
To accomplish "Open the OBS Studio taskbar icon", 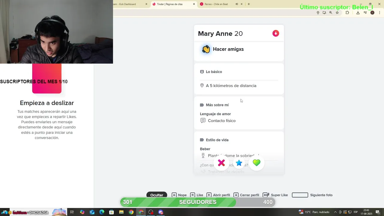I will (151, 212).
